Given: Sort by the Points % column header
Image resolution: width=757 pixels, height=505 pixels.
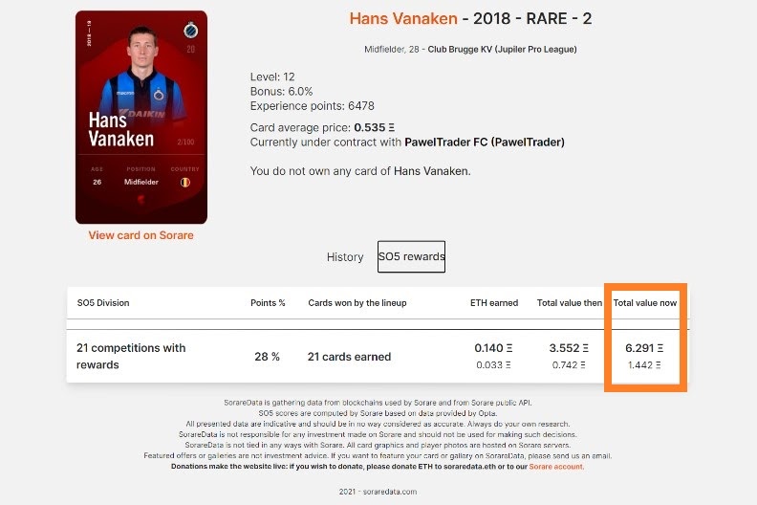Looking at the screenshot, I should pos(268,303).
